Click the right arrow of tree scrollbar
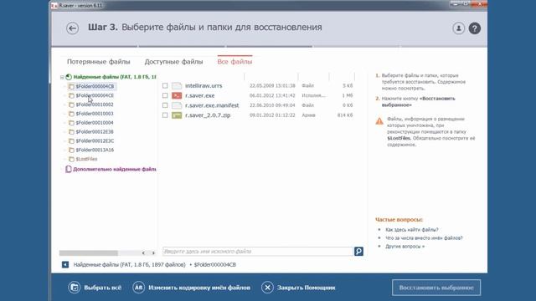The height and width of the screenshot is (301, 536). 153,253
